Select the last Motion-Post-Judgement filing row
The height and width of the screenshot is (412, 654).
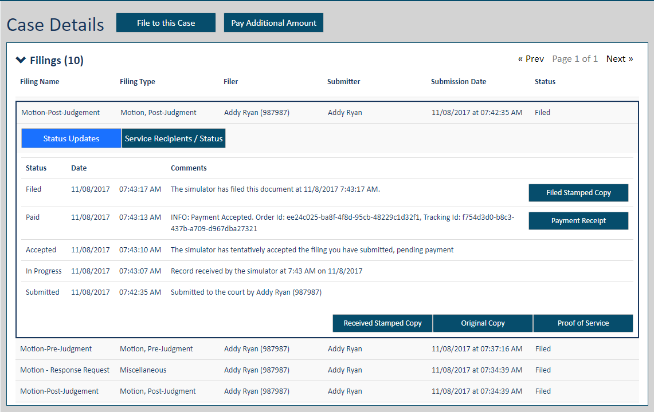click(60, 391)
